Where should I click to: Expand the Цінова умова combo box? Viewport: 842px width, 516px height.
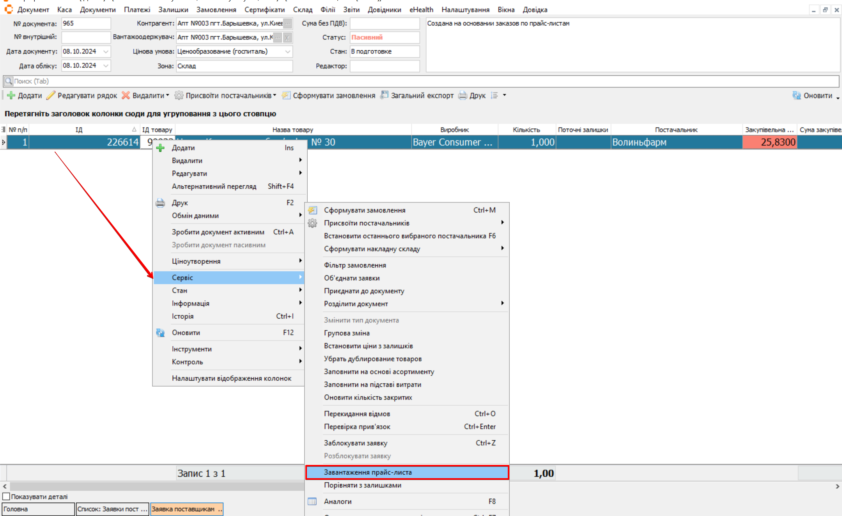tap(287, 51)
